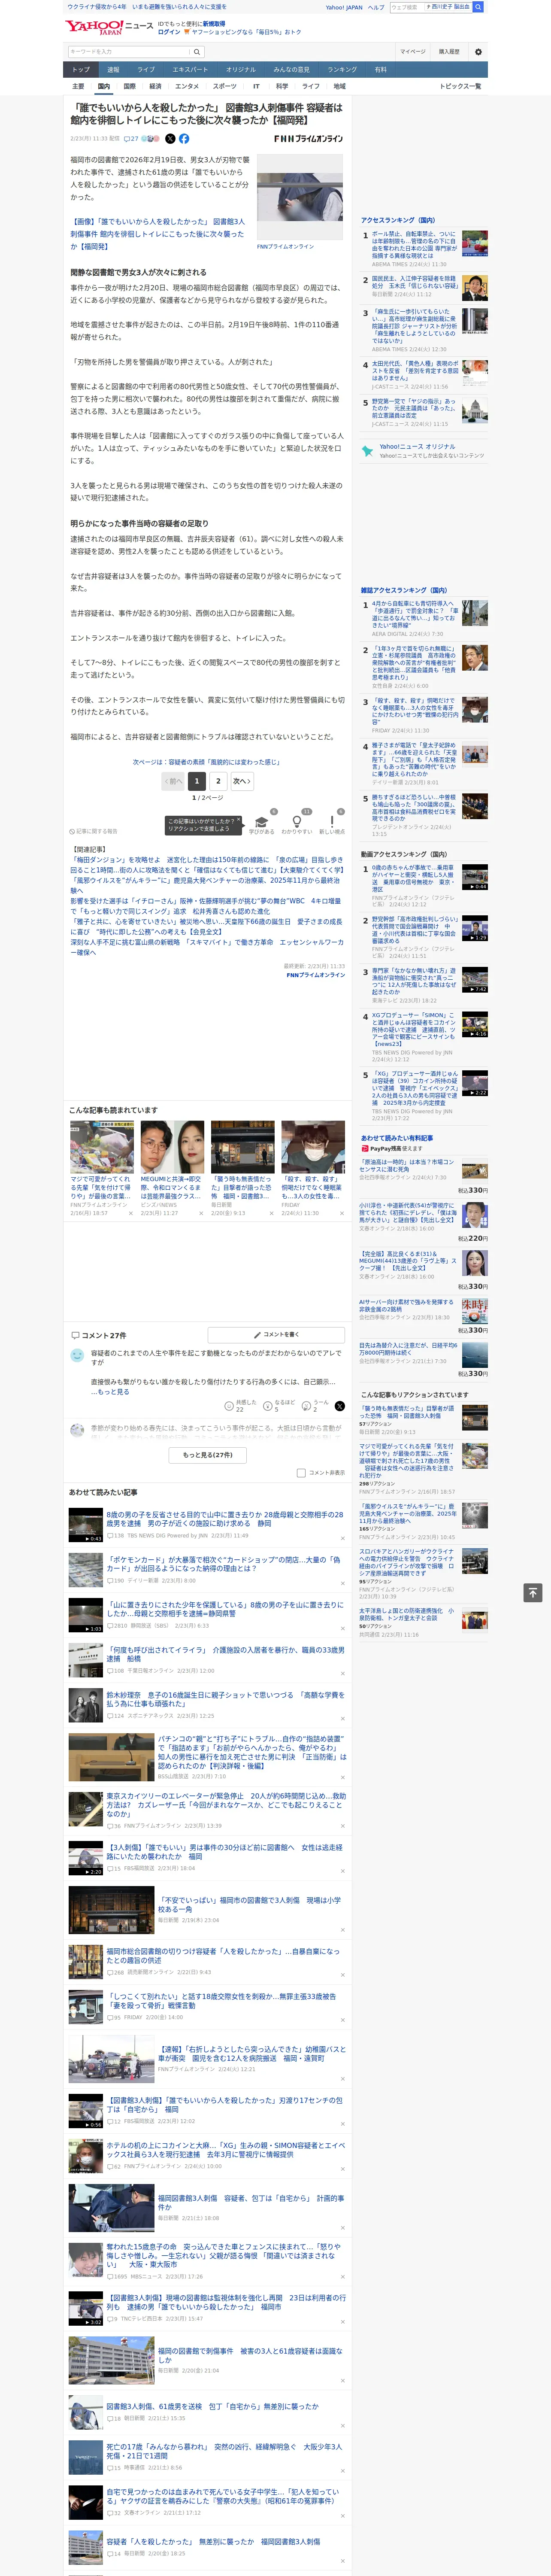Select エンタメ category tab
The width and height of the screenshot is (551, 2576).
pyautogui.click(x=187, y=86)
